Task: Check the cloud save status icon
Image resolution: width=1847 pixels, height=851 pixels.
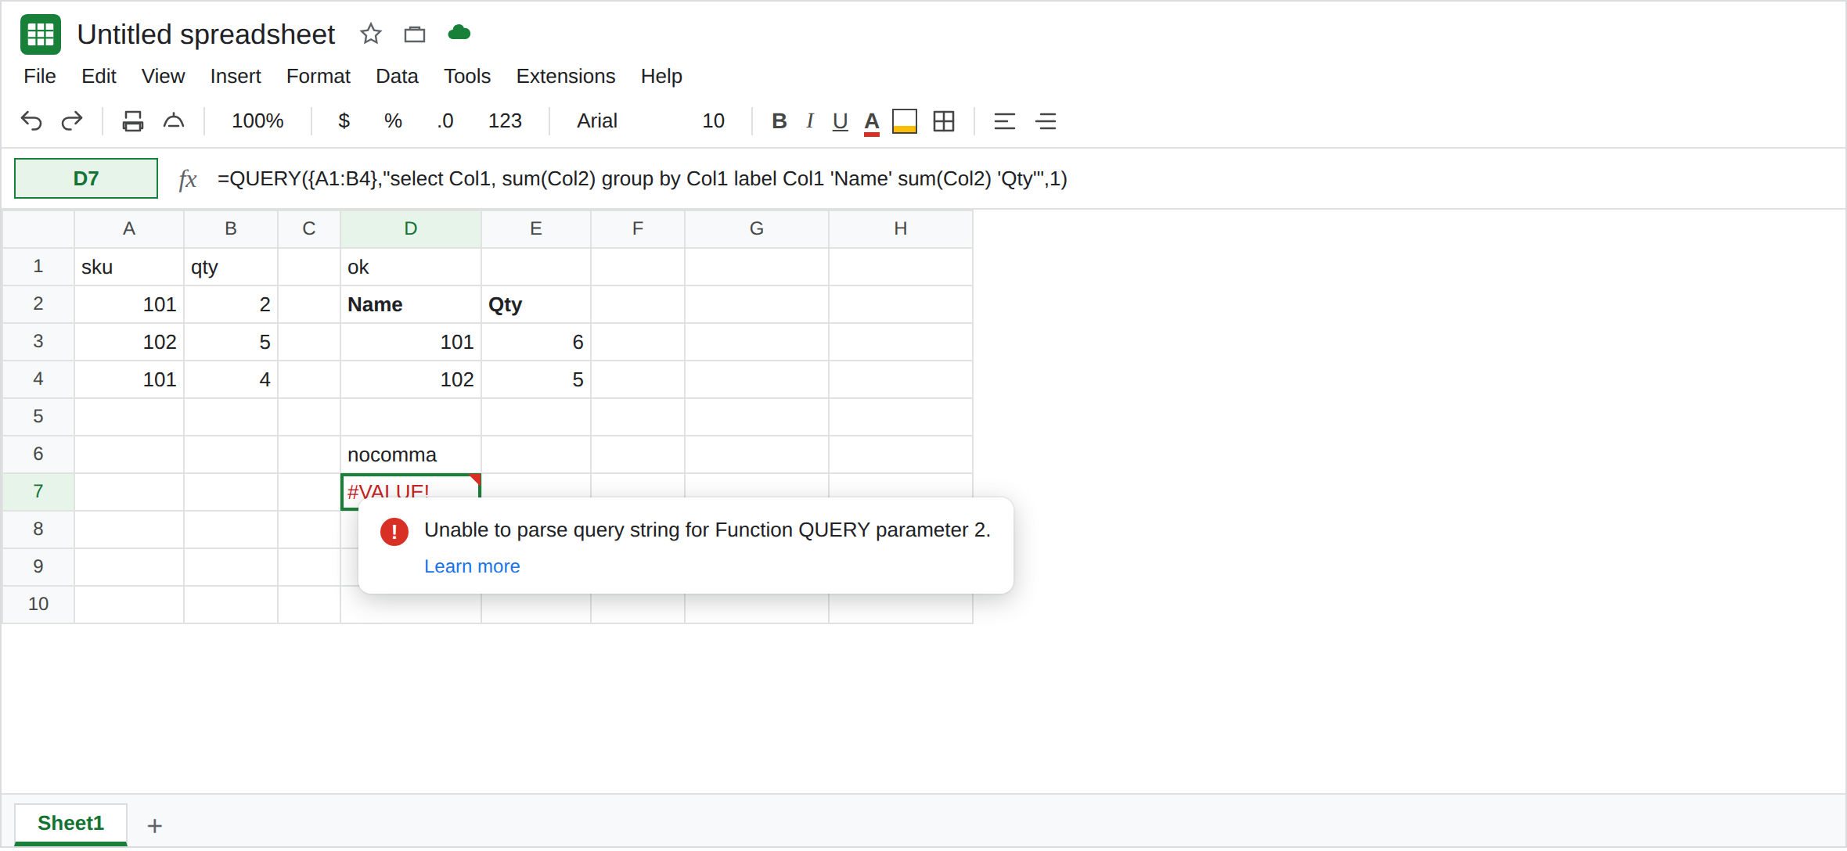Action: pos(459,32)
